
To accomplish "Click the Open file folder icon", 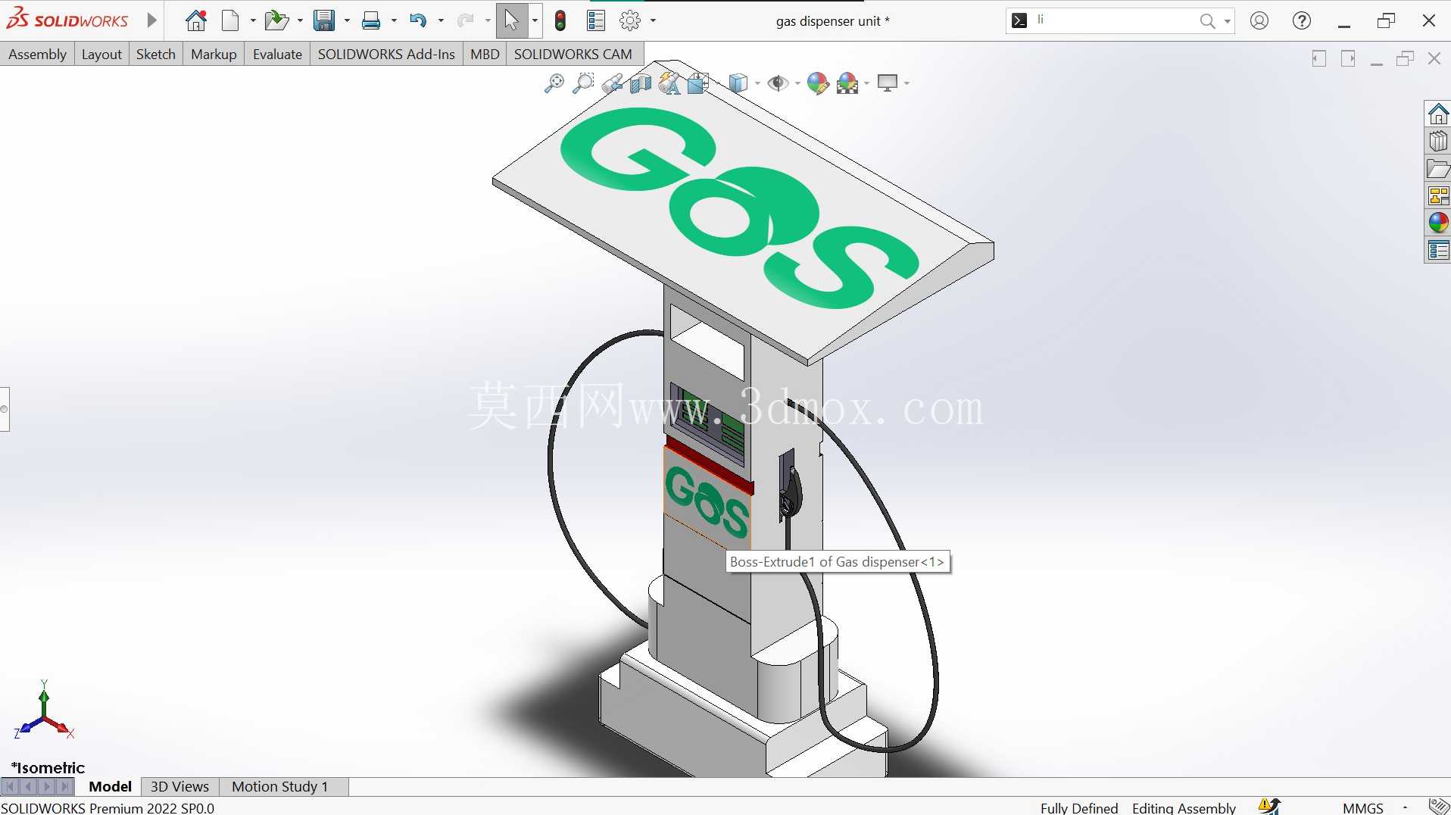I will click(276, 20).
